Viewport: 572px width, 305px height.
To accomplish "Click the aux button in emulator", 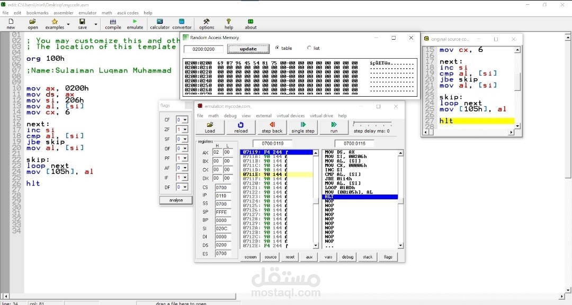I will (309, 257).
